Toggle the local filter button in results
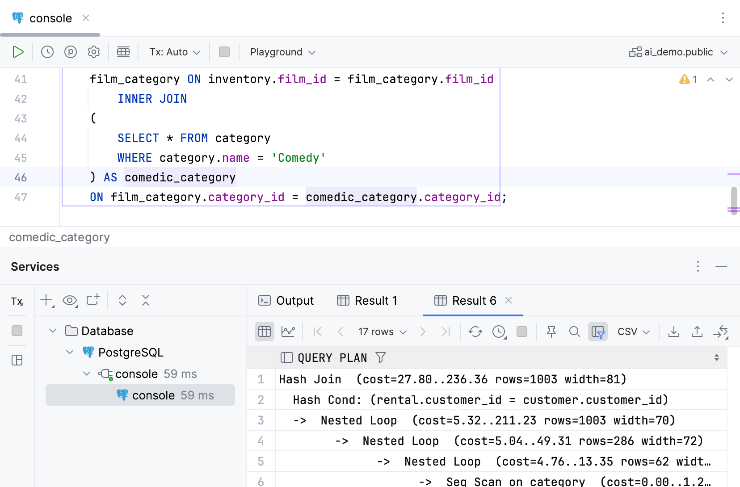The image size is (740, 487). click(x=597, y=332)
